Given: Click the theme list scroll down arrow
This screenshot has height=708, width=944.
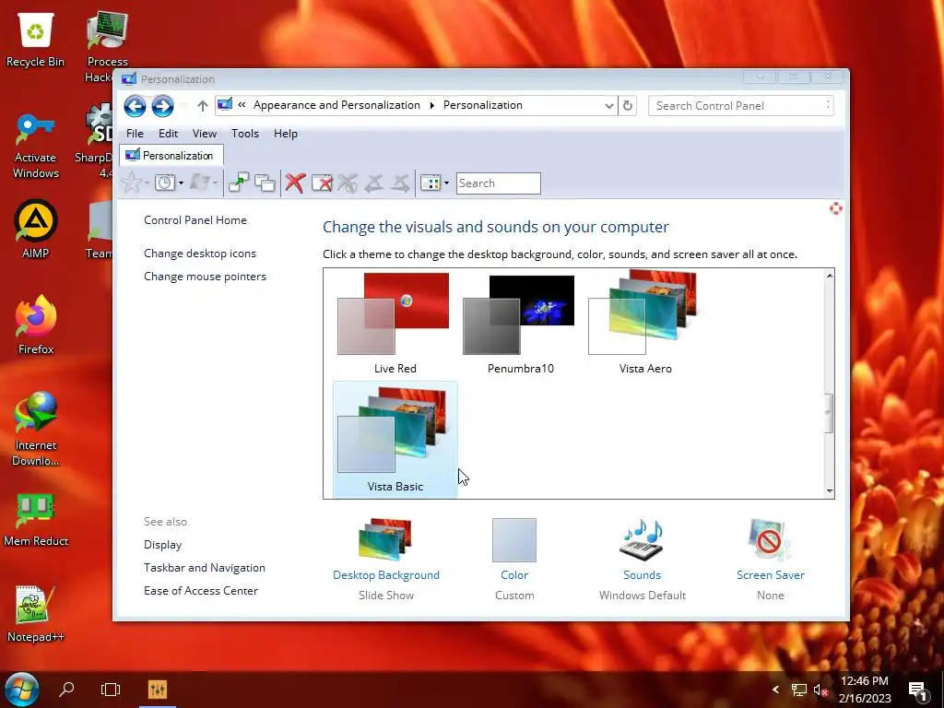Looking at the screenshot, I should [x=830, y=491].
